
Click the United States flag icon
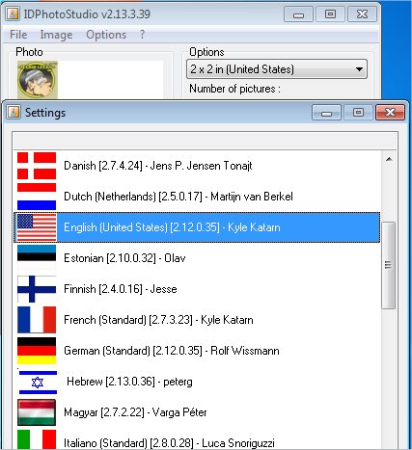pos(37,227)
